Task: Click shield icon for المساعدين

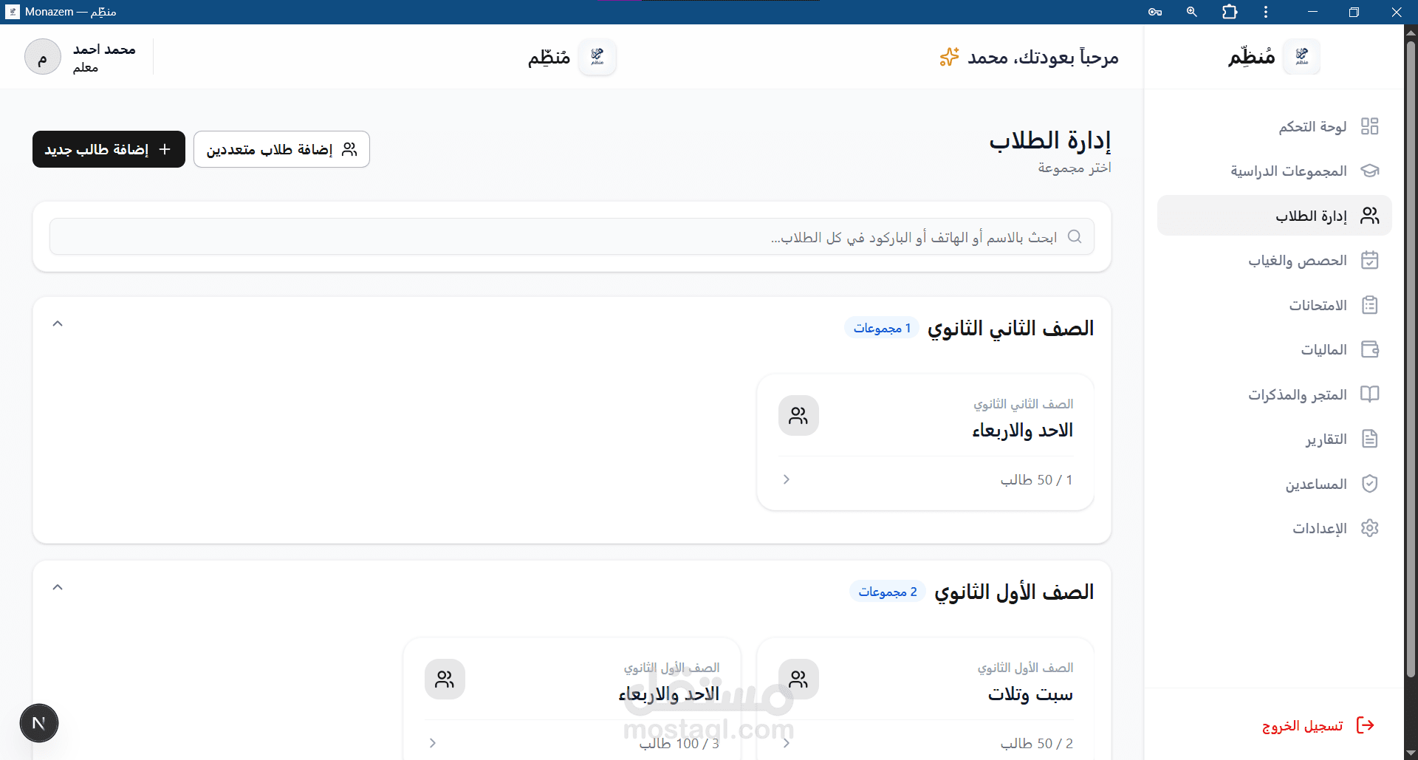Action: [x=1369, y=484]
